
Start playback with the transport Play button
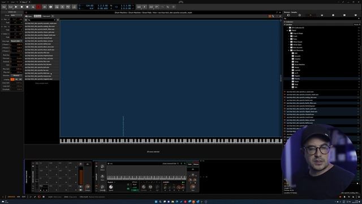pyautogui.click(x=16, y=7)
